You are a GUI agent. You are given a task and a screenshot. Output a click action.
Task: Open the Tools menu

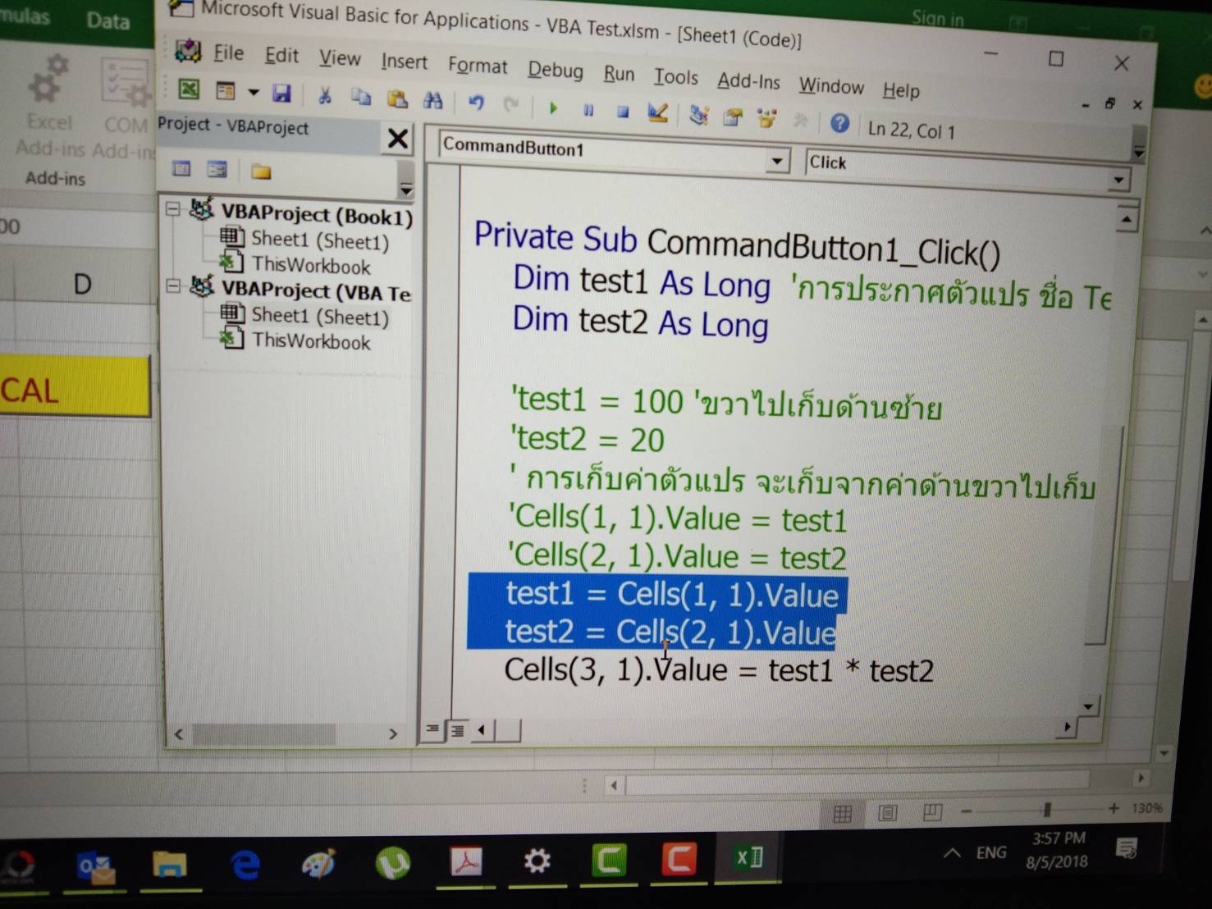(x=676, y=77)
